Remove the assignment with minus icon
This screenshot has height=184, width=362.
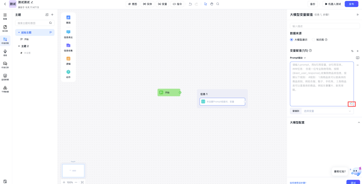(x=358, y=65)
